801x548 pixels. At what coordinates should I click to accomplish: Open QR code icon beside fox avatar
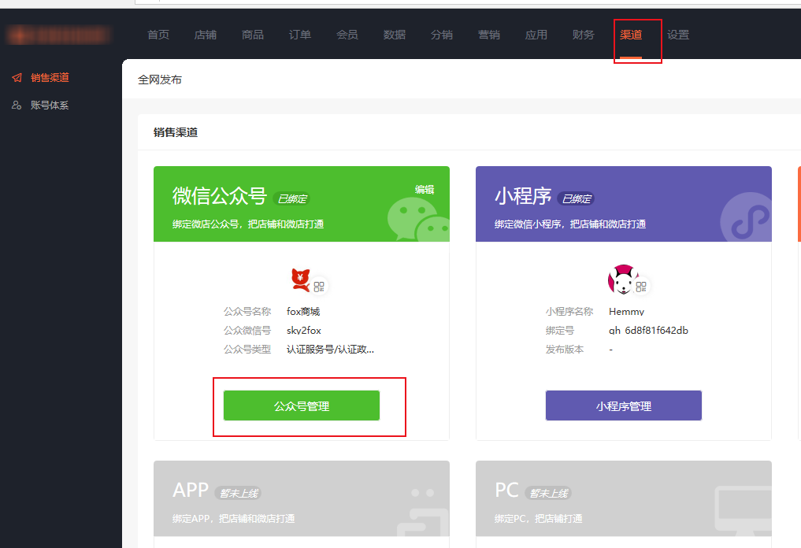(319, 287)
